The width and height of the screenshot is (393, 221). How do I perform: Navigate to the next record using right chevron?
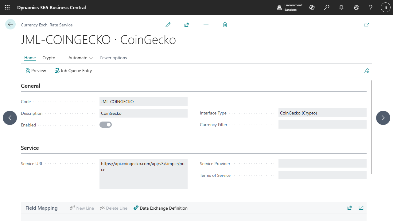[383, 118]
